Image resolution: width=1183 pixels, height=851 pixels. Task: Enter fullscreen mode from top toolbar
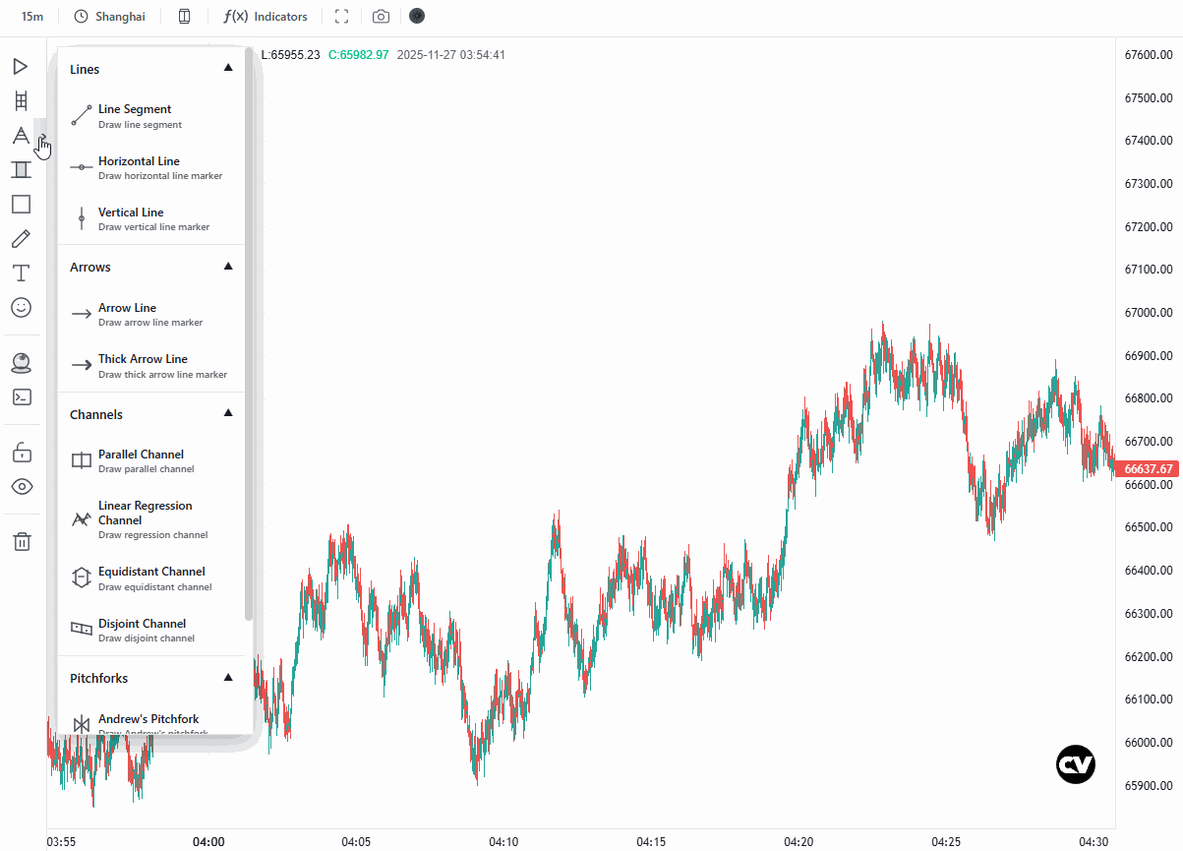point(342,17)
